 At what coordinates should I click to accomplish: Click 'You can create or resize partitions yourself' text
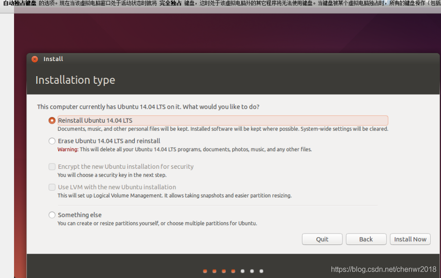click(157, 223)
